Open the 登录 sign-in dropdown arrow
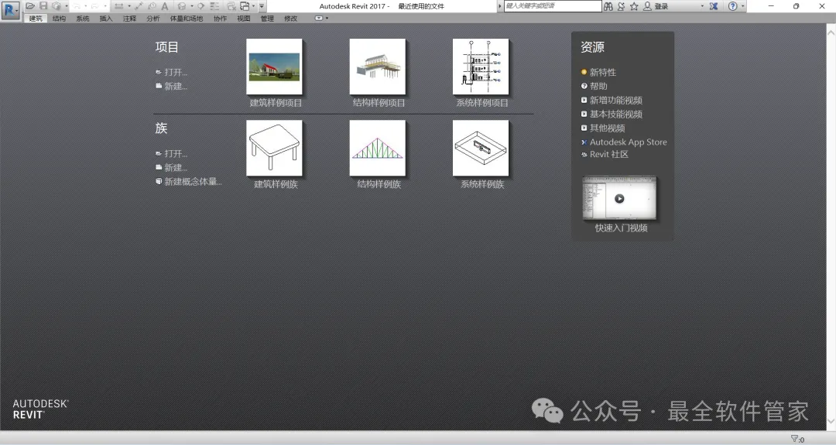The height and width of the screenshot is (445, 836). (702, 6)
